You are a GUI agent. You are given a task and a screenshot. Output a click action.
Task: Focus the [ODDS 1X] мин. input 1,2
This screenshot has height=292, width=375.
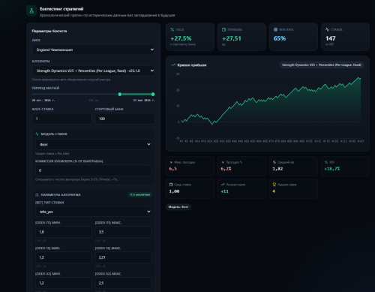coord(64,257)
